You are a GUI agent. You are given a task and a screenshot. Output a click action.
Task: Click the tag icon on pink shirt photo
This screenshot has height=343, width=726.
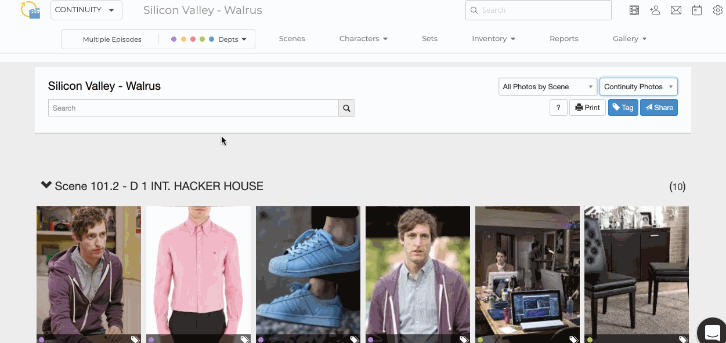[245, 340]
